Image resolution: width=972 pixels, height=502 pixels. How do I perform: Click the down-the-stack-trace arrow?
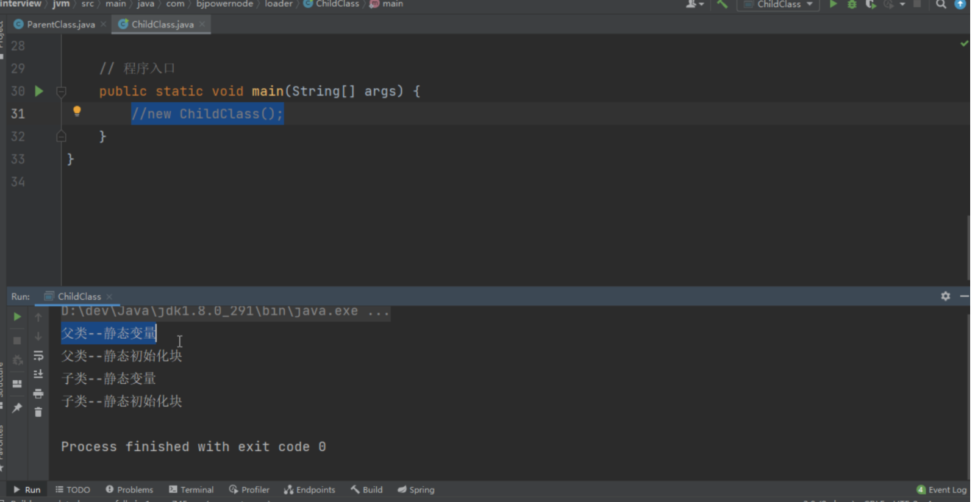(38, 336)
